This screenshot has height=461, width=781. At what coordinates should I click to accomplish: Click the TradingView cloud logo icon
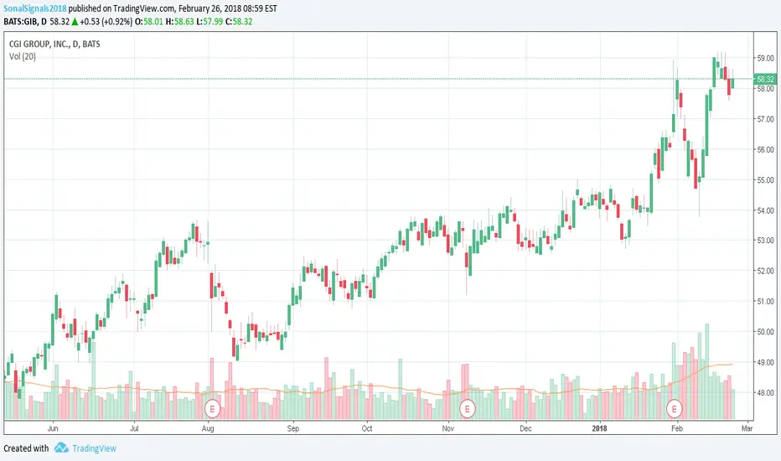(61, 448)
